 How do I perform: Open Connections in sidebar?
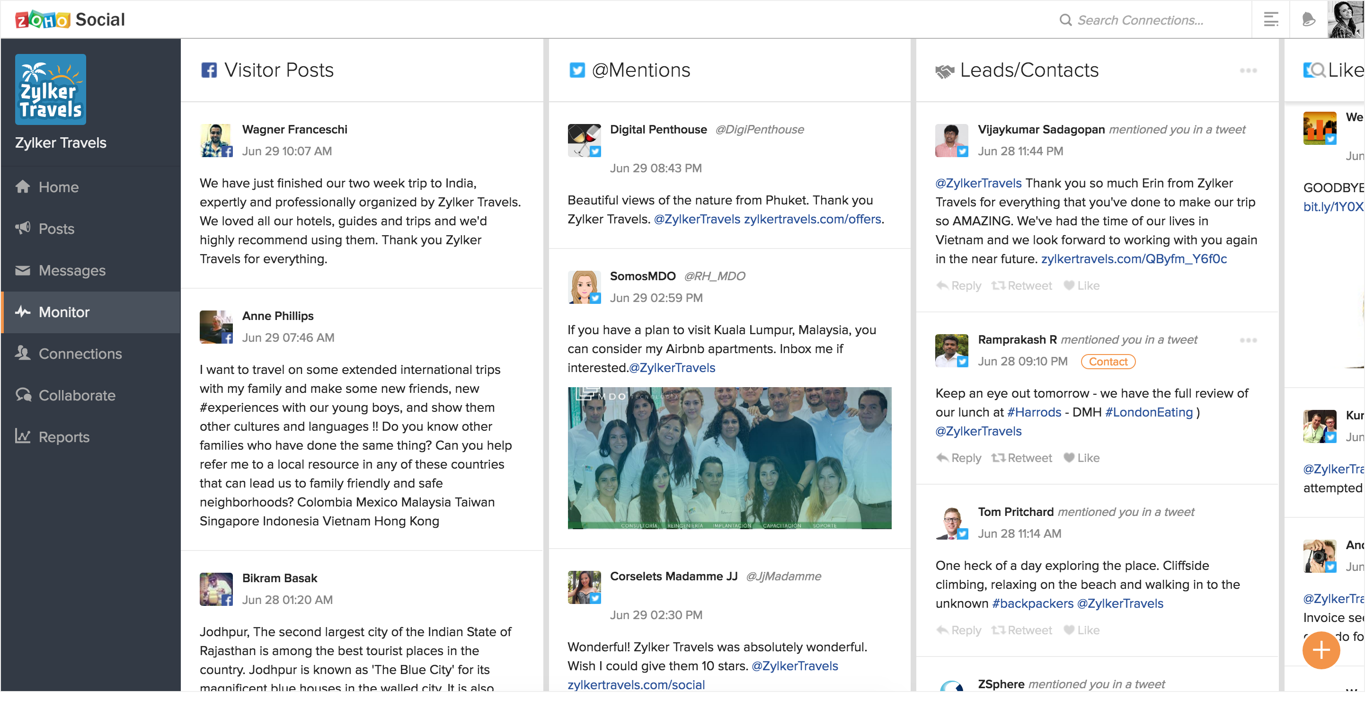point(80,354)
